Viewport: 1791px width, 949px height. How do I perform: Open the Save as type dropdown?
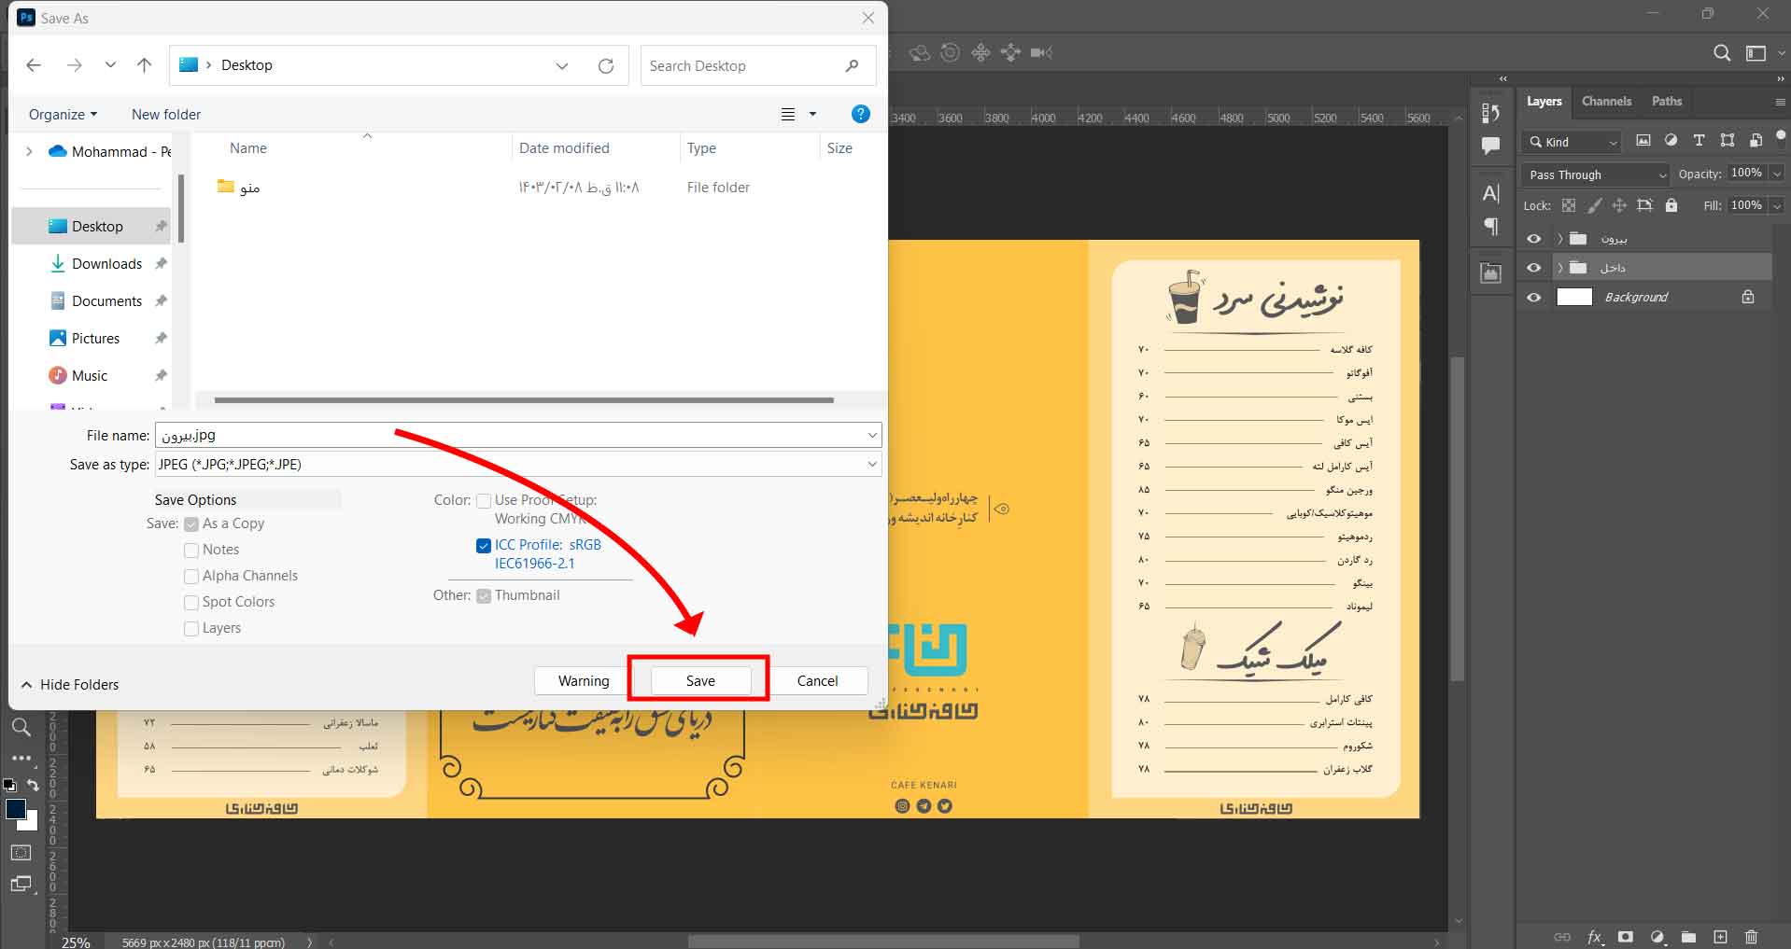518,464
